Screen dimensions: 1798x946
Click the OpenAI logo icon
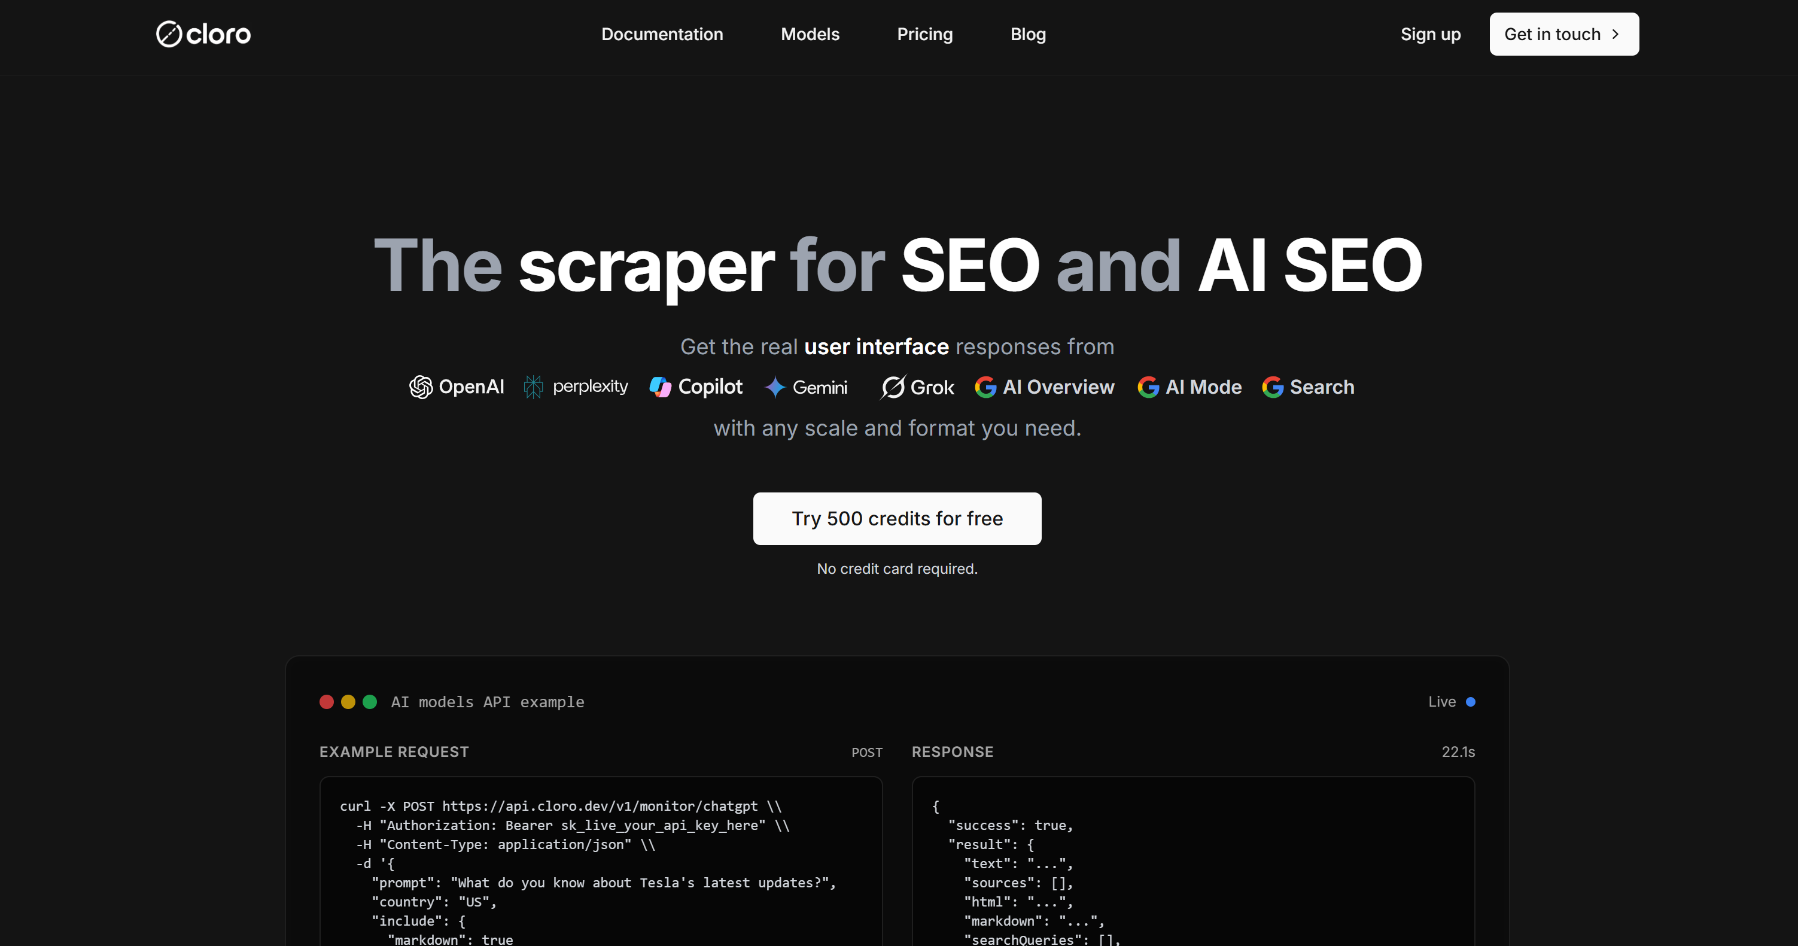point(421,387)
